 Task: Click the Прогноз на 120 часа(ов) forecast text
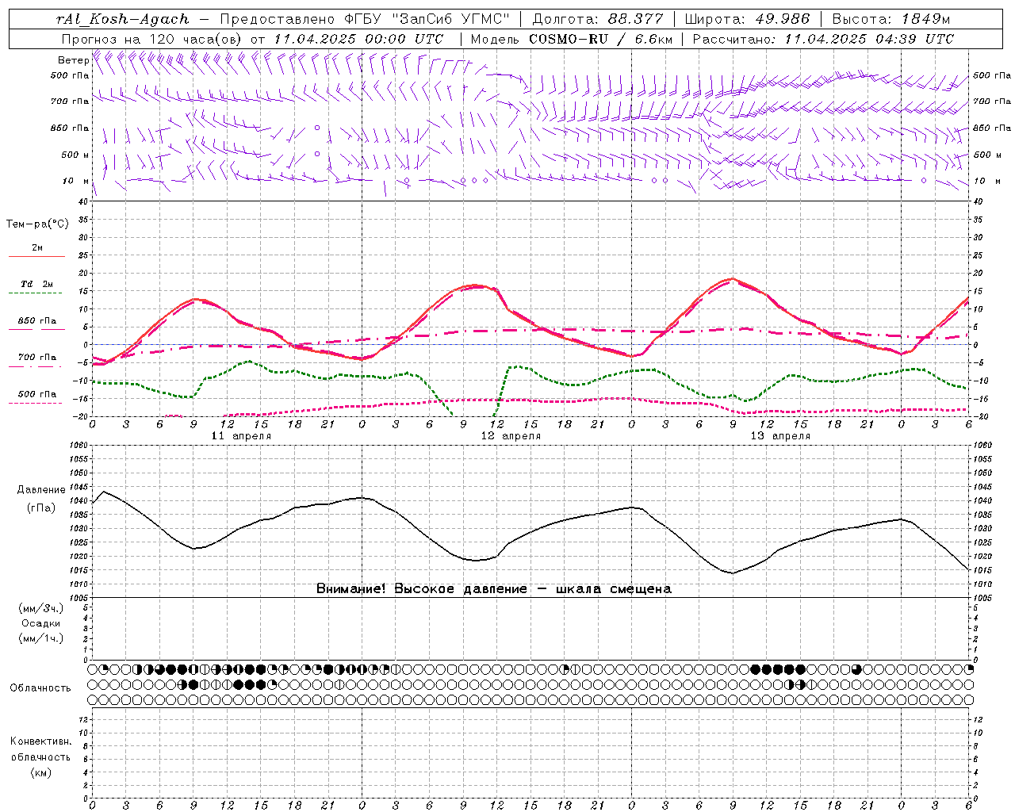click(x=152, y=39)
